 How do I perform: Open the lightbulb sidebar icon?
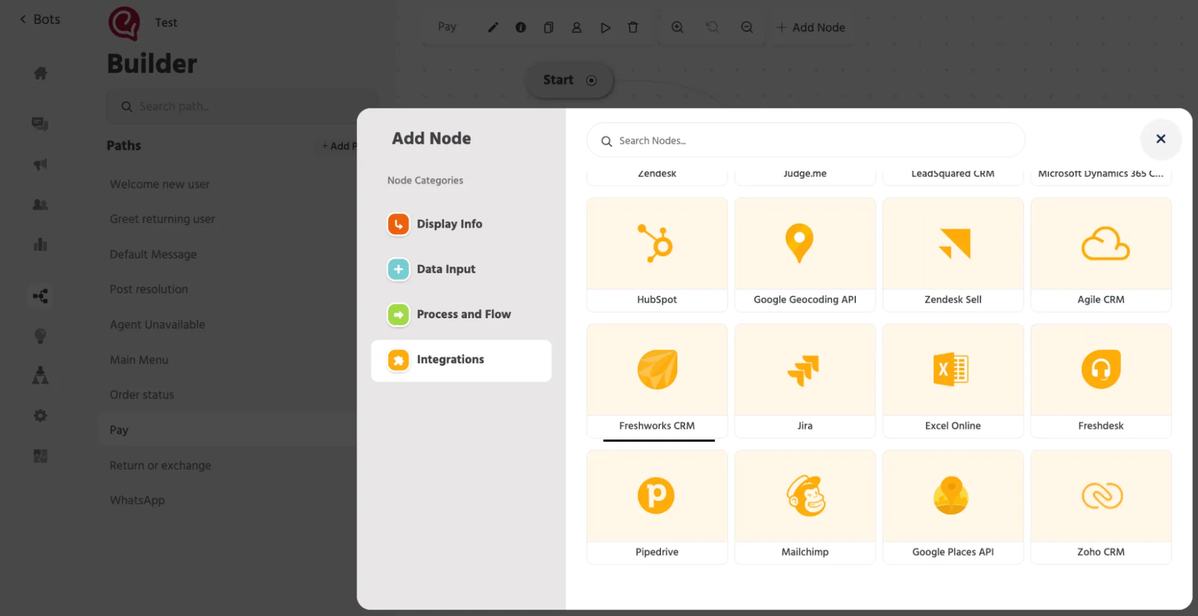pos(40,336)
